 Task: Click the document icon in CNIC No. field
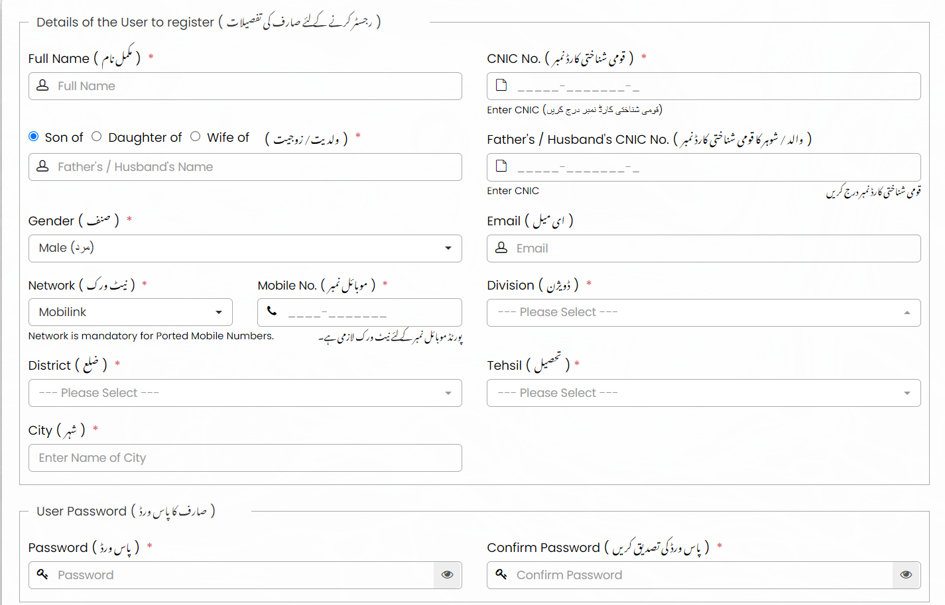click(x=501, y=85)
